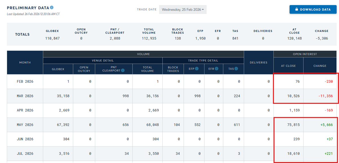Click the Open Interest Change header
The image size is (339, 163).
point(320,66)
